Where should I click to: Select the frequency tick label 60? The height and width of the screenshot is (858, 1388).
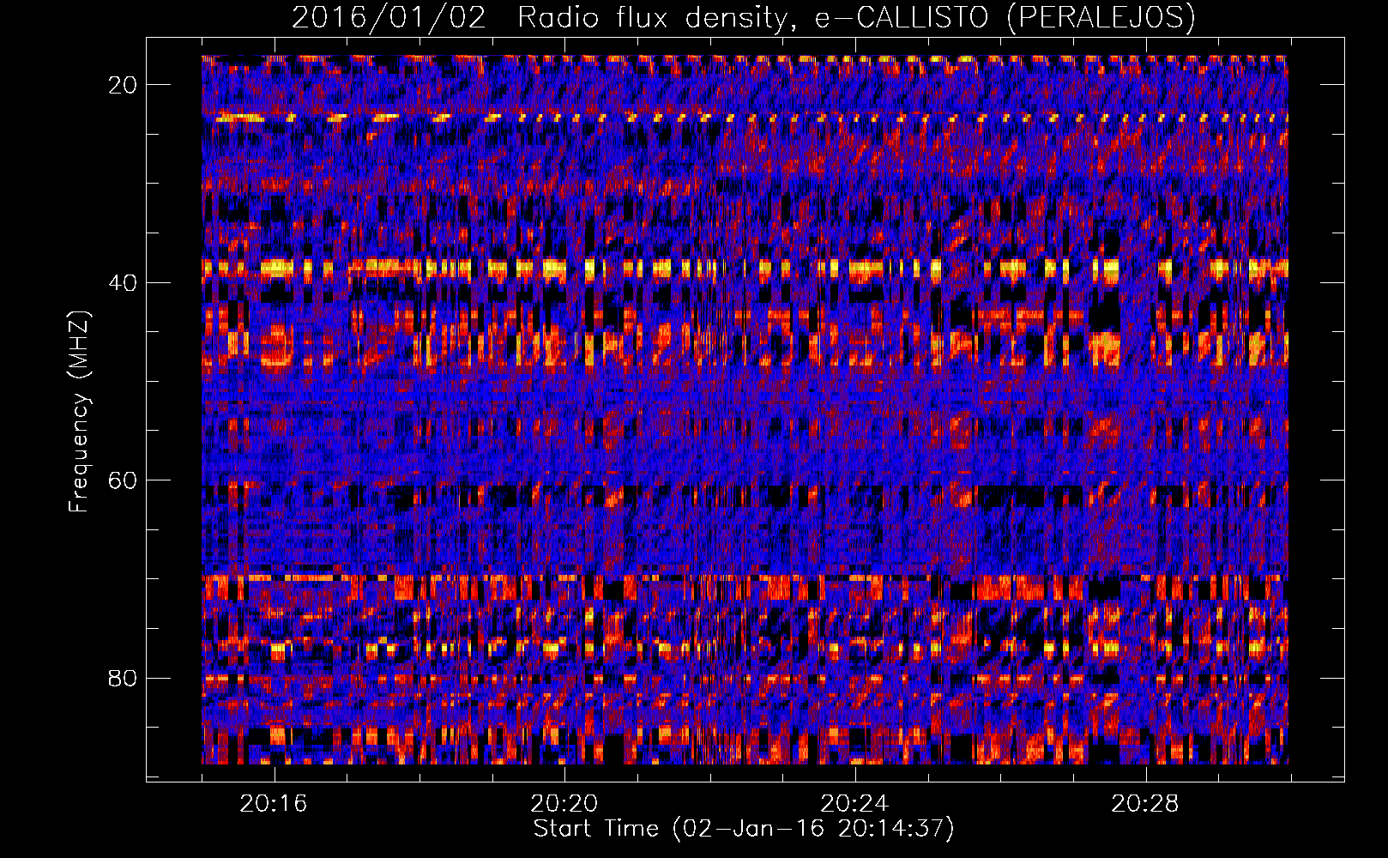pyautogui.click(x=124, y=480)
